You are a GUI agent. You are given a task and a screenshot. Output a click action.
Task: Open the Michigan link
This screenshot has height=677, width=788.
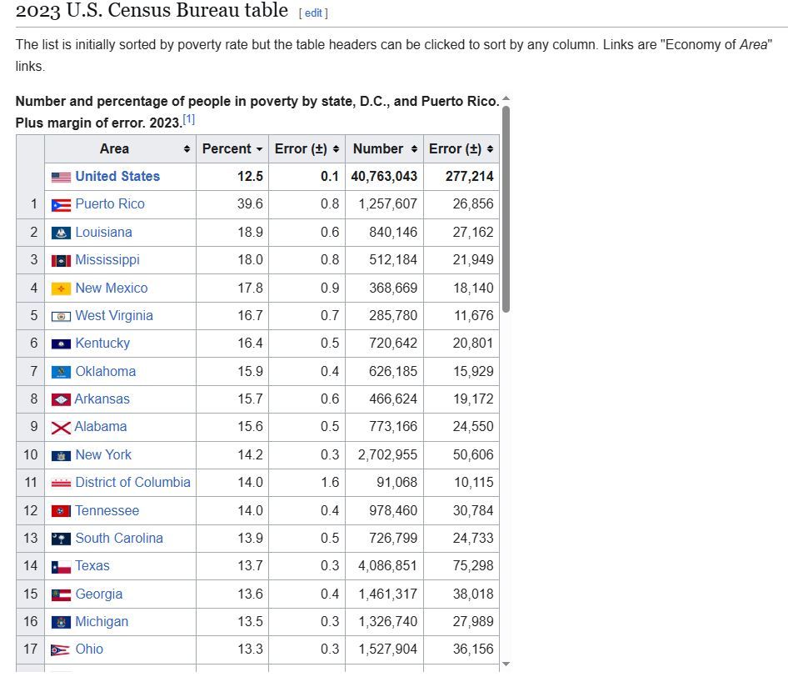click(x=102, y=622)
